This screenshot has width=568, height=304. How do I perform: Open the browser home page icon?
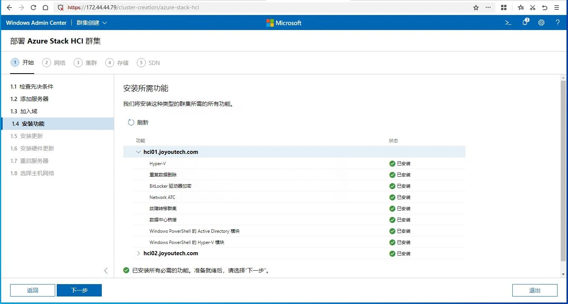45,8
